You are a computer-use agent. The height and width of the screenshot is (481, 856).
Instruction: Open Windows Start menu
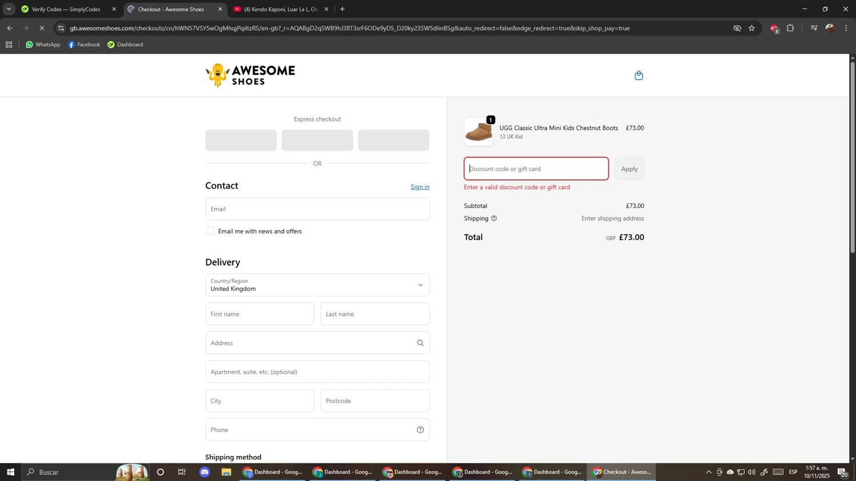tap(10, 472)
